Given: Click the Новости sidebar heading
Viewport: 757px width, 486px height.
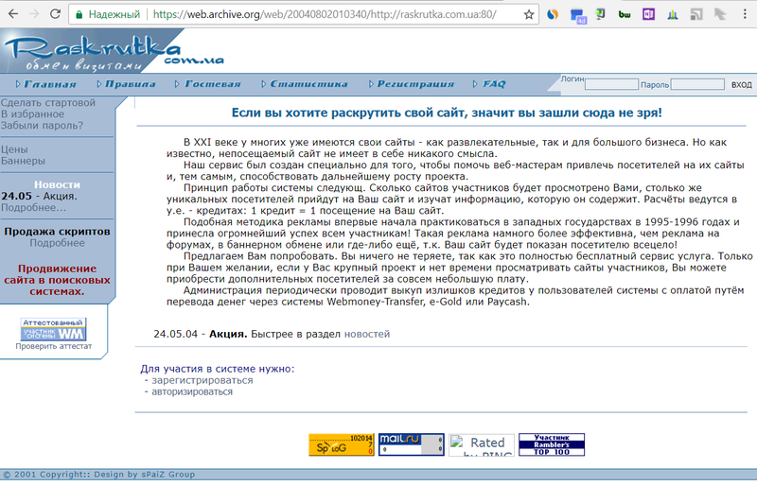Looking at the screenshot, I should [57, 184].
